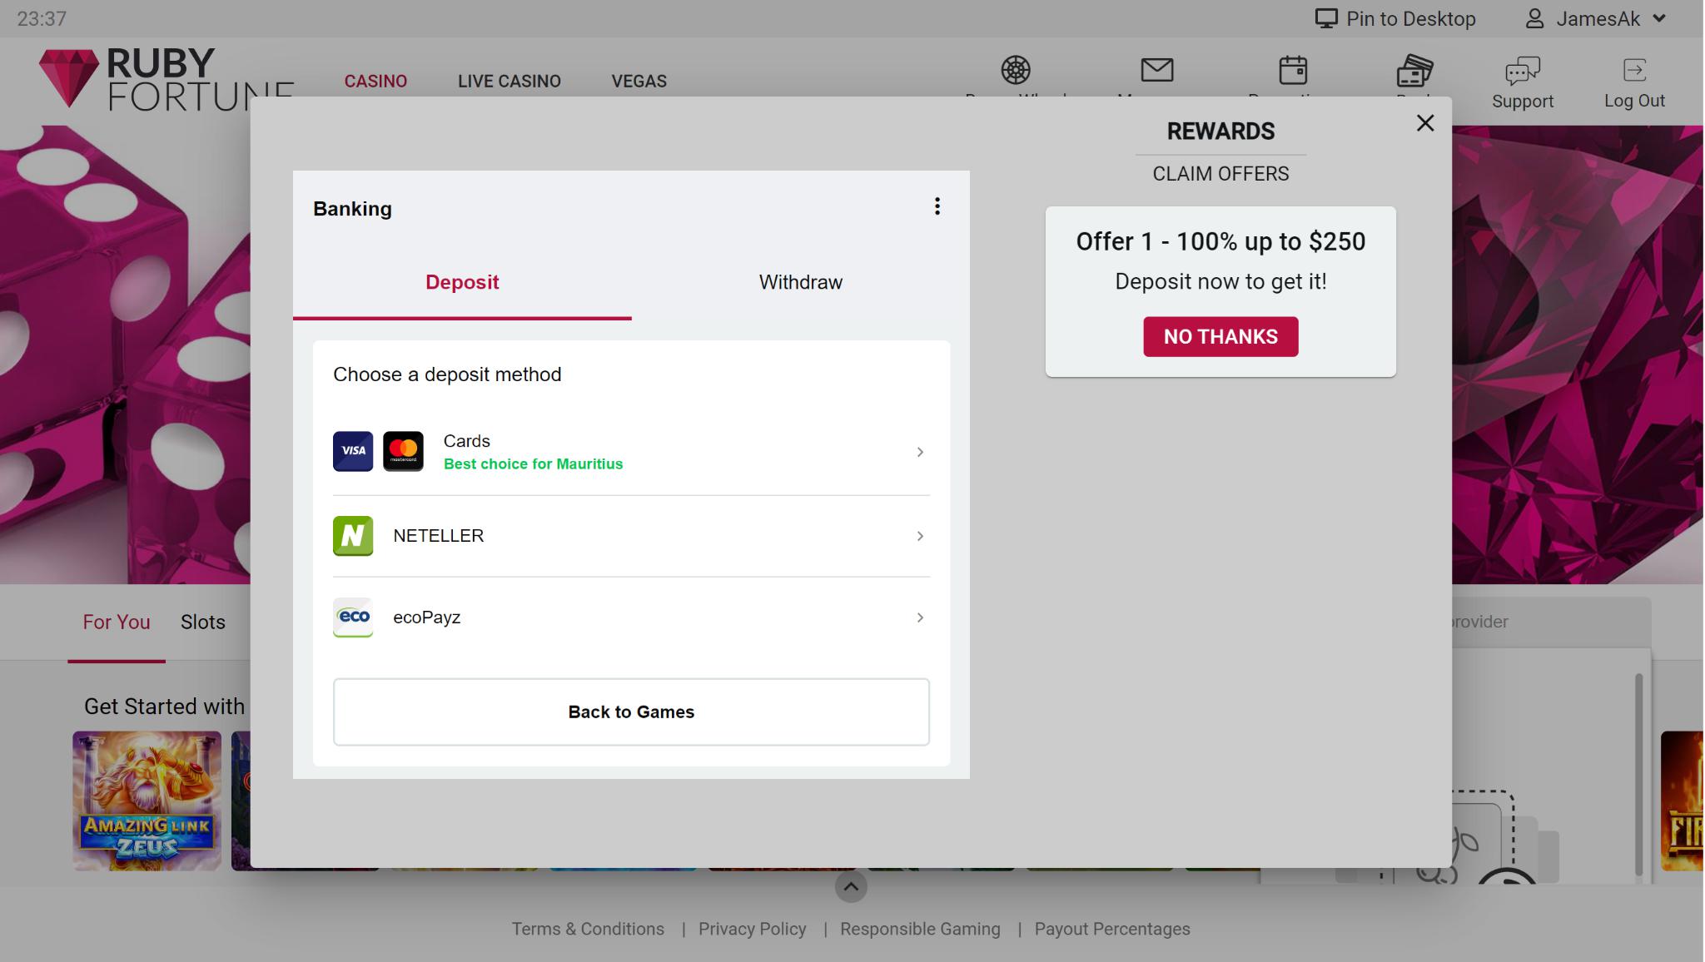The height and width of the screenshot is (962, 1705).
Task: Click the Pin to Desktop monitor icon
Action: click(x=1326, y=18)
